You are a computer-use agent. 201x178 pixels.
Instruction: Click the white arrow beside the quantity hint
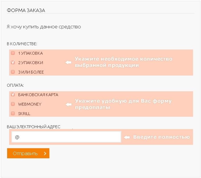(68, 62)
